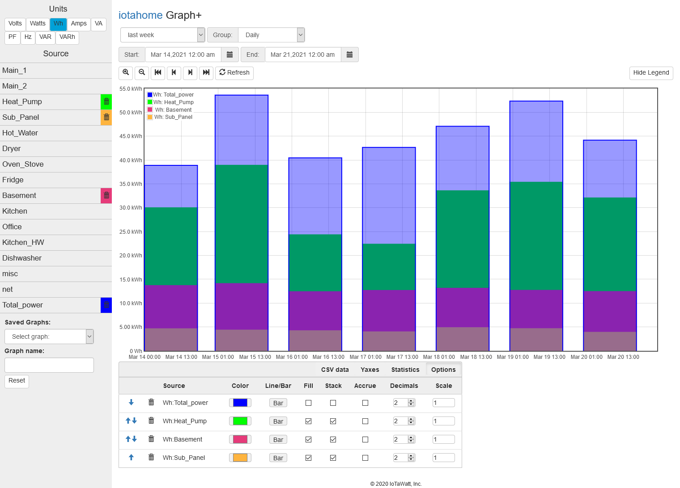Switch to the Statistics tab
Viewport: 680px width, 488px height.
coord(405,370)
